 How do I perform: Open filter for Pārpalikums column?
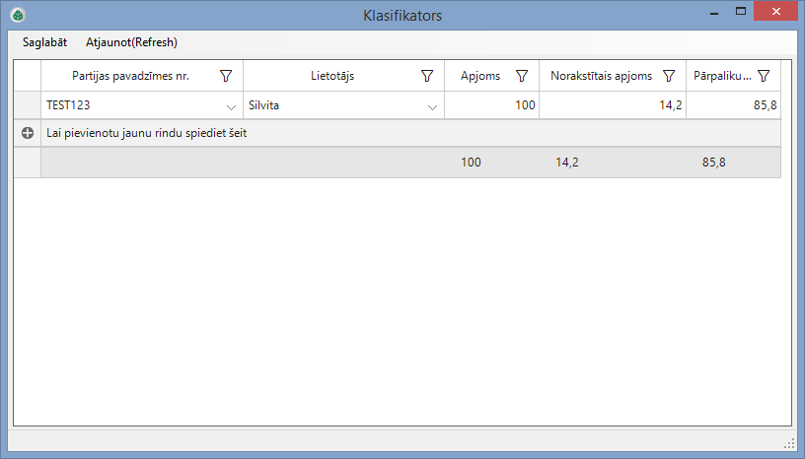(763, 76)
